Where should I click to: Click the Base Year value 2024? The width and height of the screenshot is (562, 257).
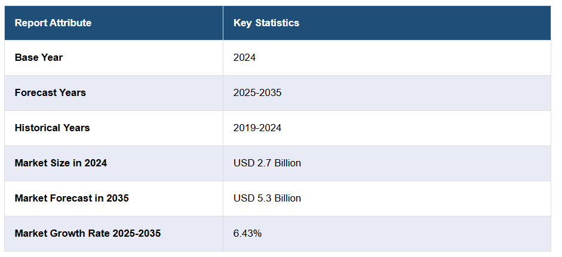(245, 58)
